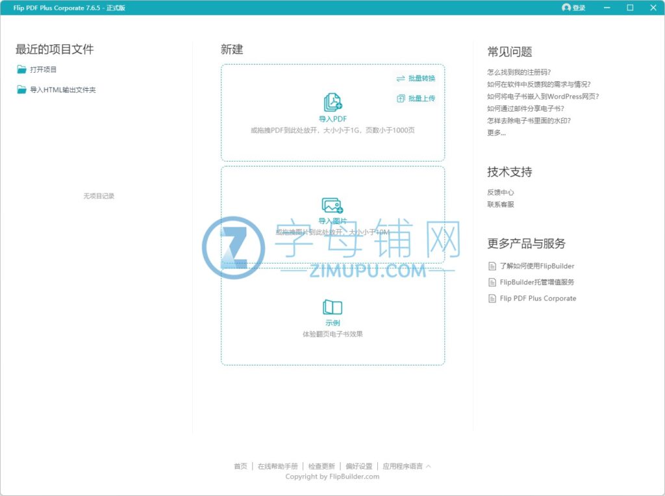The image size is (665, 496).
Task: Click the Import PDF icon
Action: coord(333,102)
